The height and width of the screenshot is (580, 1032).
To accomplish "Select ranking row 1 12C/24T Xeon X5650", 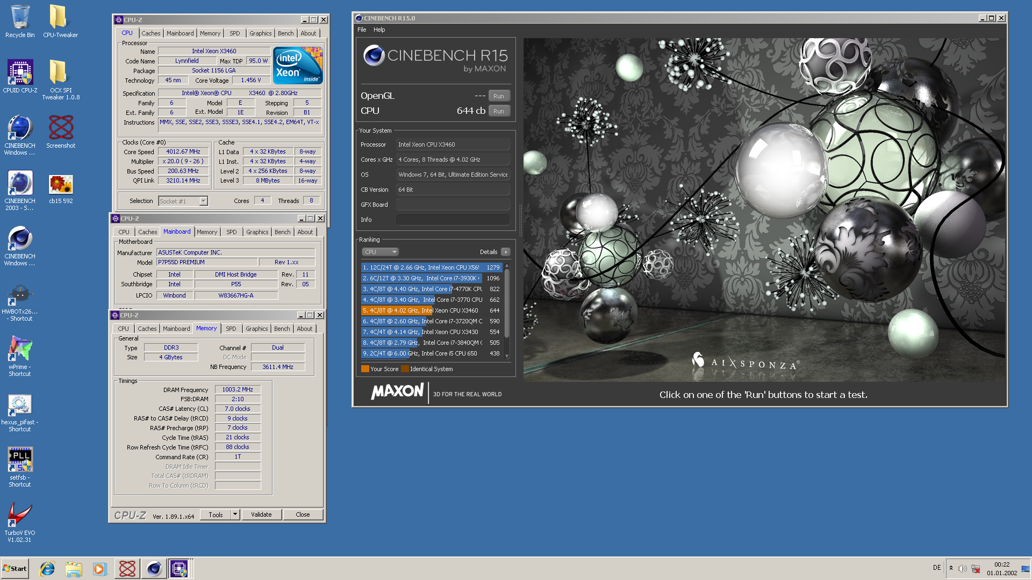I will [432, 267].
